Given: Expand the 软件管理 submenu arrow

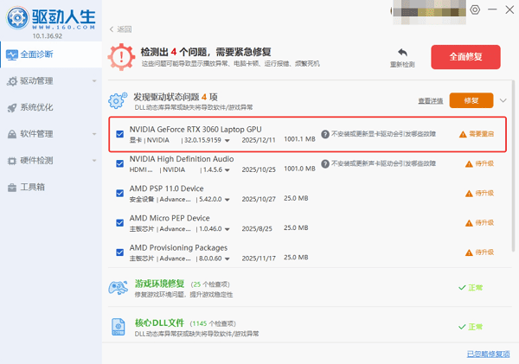Looking at the screenshot, I should 94,134.
